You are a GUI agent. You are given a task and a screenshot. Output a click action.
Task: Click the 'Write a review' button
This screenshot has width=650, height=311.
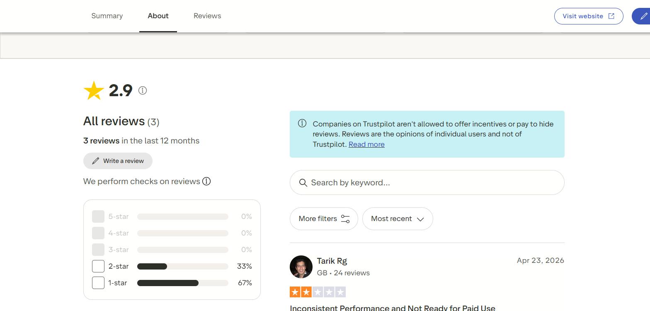[x=118, y=161]
